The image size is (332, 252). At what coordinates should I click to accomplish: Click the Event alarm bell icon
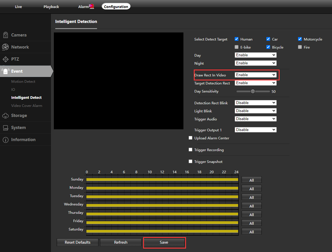(5, 71)
